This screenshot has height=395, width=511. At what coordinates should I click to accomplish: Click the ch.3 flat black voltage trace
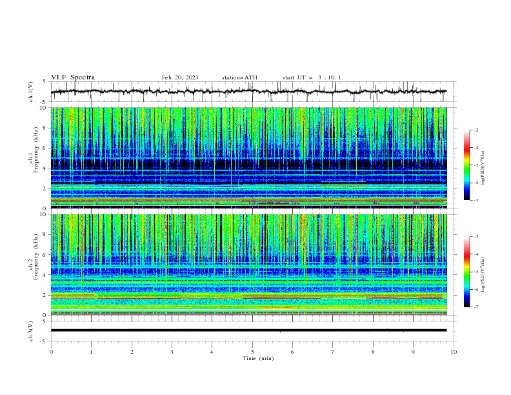(248, 330)
